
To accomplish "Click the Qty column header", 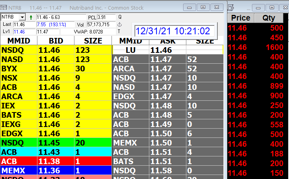I will coord(269,18).
